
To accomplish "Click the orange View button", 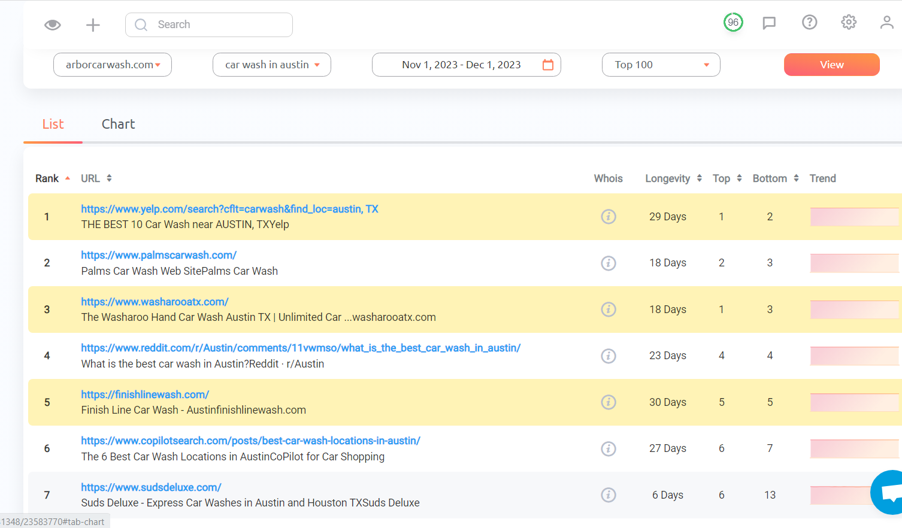I will tap(832, 65).
